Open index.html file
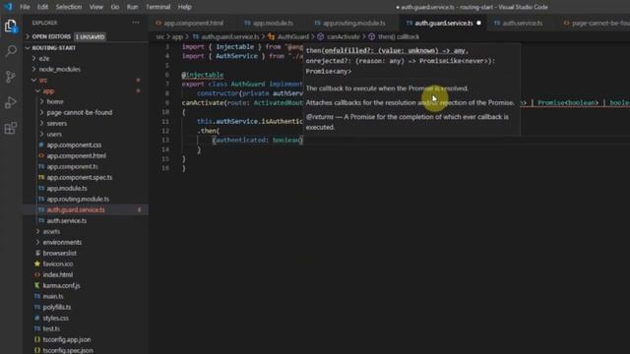 (58, 275)
